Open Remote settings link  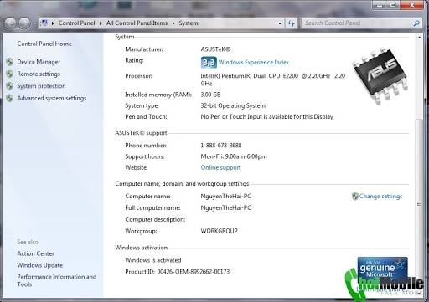point(39,74)
